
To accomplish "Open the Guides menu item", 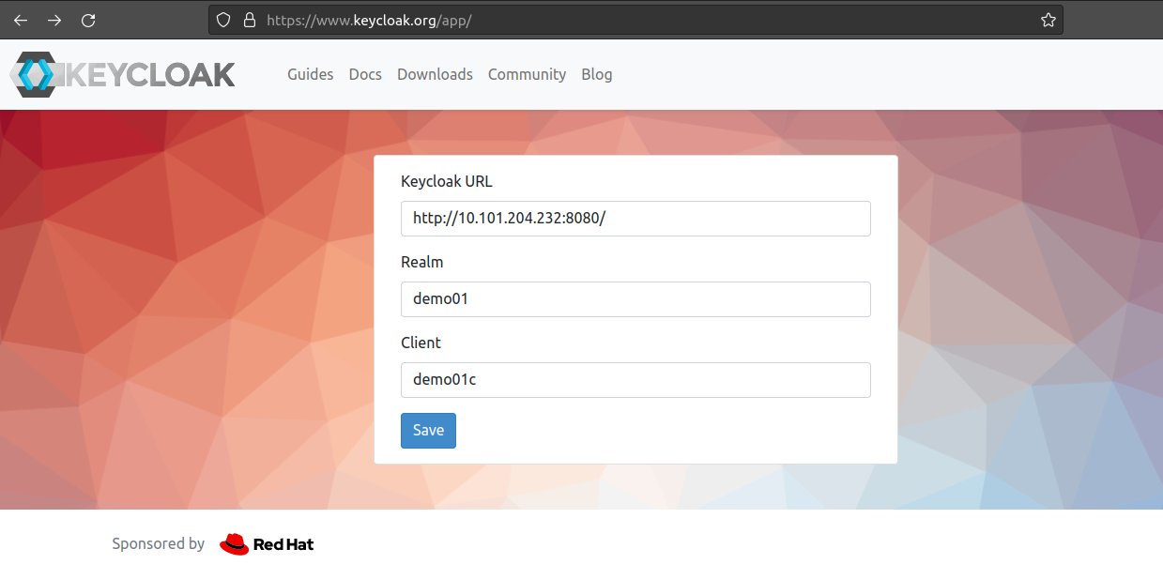I will point(310,74).
